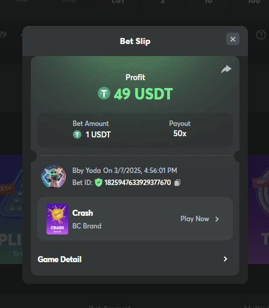Click the 49 USDT profit amount

[144, 93]
